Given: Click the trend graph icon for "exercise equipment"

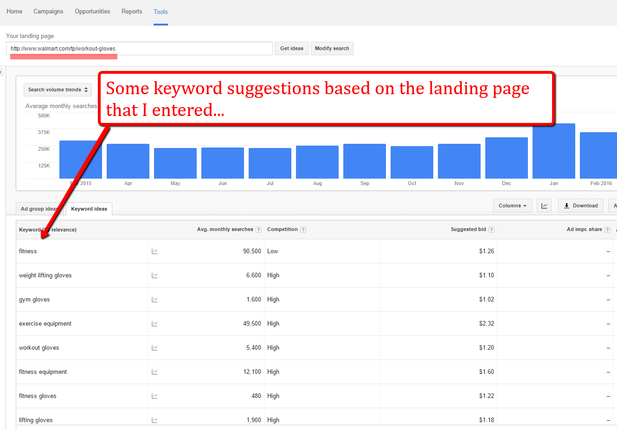Looking at the screenshot, I should coord(154,323).
